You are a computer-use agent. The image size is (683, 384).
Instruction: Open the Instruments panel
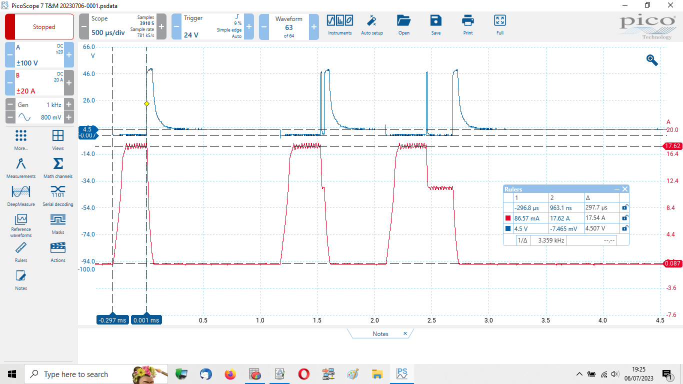[340, 24]
